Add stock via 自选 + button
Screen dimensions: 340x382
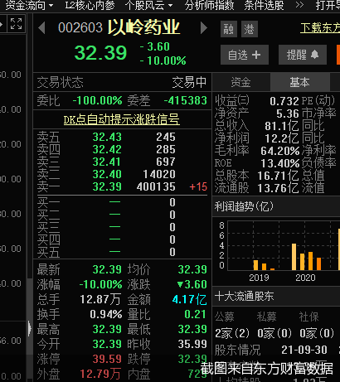245,55
